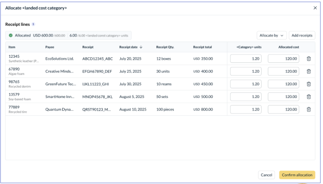Edit category units field for item 13579
The image size is (323, 184).
[246, 97]
